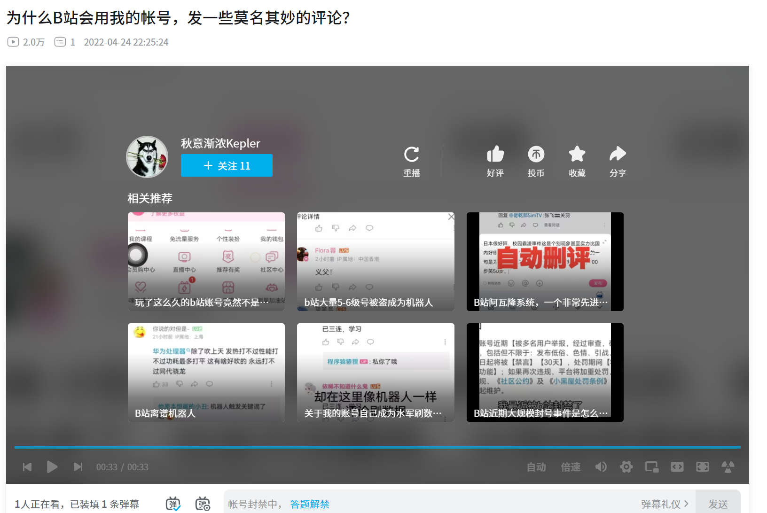Toggle danmaku display on/off

coord(173,504)
